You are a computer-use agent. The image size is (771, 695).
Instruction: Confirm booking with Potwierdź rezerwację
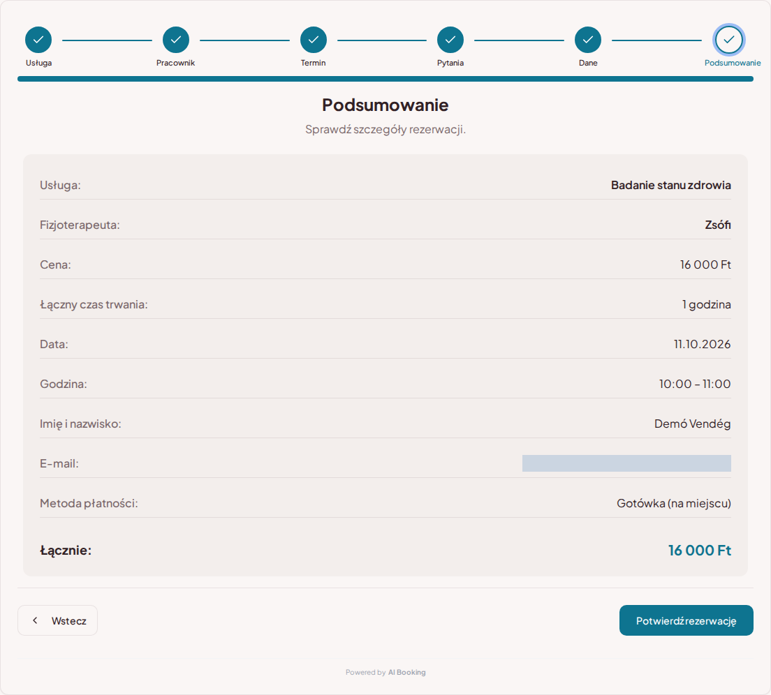[686, 620]
